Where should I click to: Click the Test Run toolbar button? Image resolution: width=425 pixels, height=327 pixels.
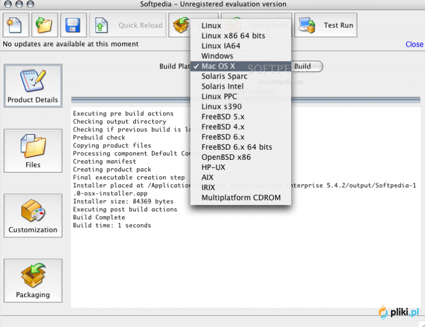326,25
